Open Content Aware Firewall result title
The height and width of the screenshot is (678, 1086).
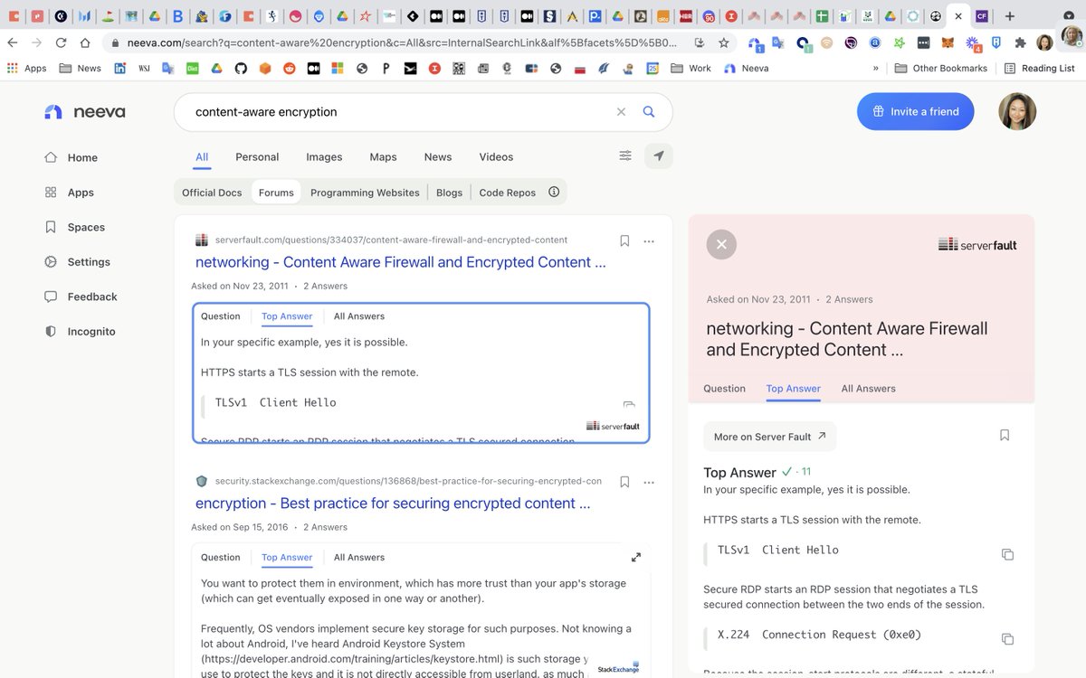[401, 262]
